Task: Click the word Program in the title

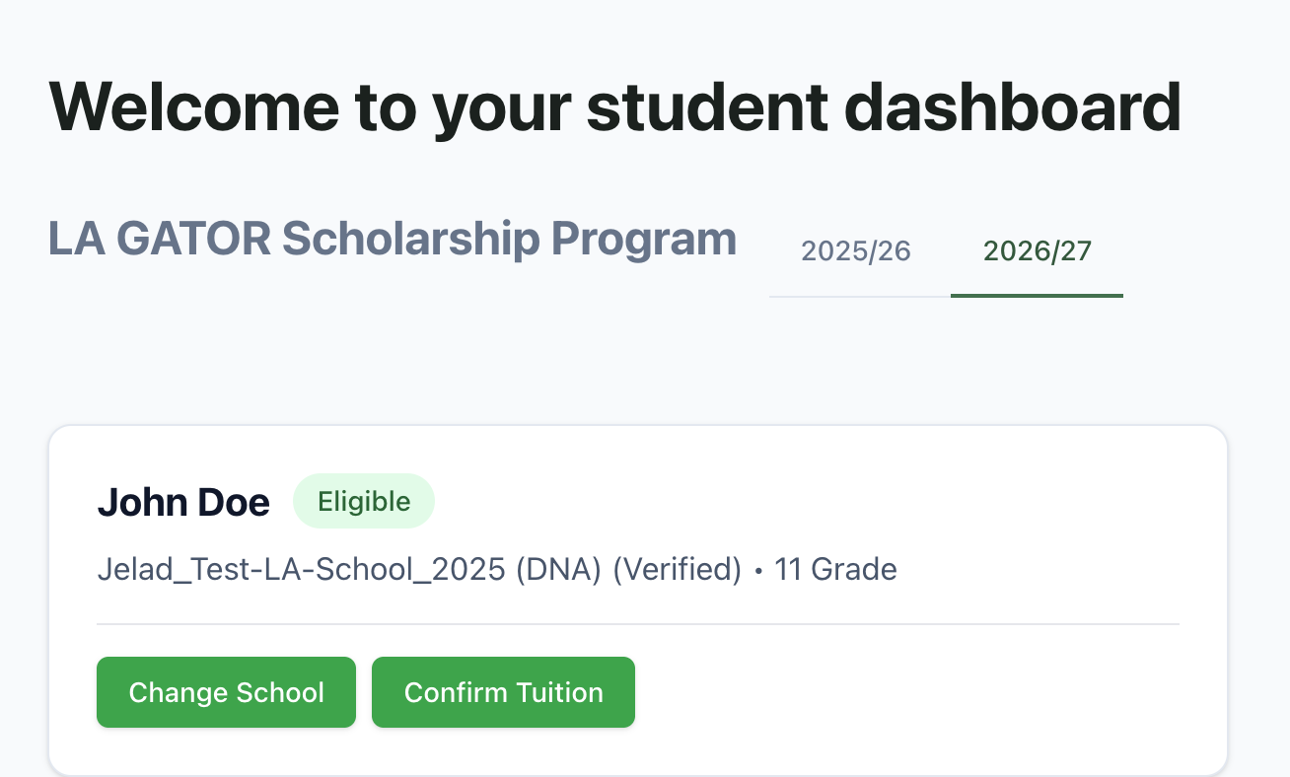Action: (x=644, y=240)
